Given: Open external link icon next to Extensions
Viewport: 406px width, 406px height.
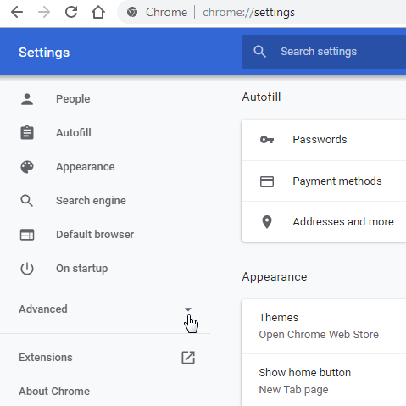Looking at the screenshot, I should pos(188,358).
